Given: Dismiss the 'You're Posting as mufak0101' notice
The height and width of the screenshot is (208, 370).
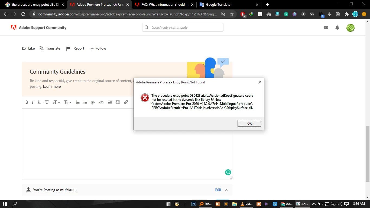Looking at the screenshot, I should [x=226, y=190].
